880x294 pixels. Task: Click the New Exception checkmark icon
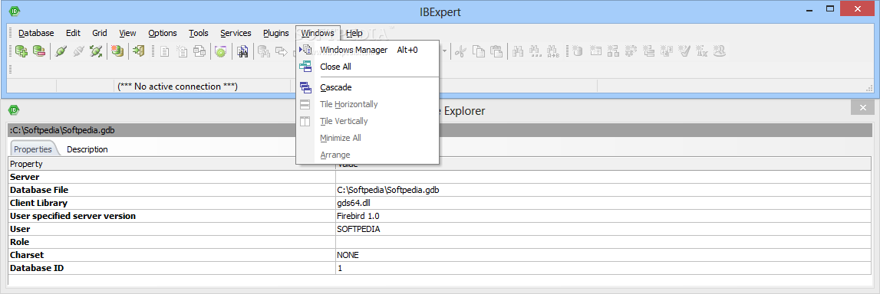pos(684,51)
